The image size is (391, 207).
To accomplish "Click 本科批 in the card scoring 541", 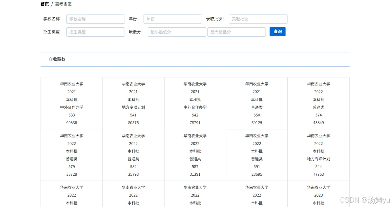I will [x=133, y=99].
